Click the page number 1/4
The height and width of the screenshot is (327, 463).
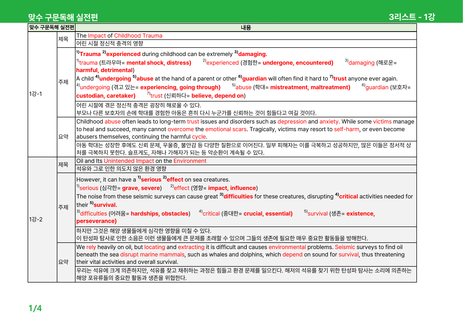pos(35,308)
